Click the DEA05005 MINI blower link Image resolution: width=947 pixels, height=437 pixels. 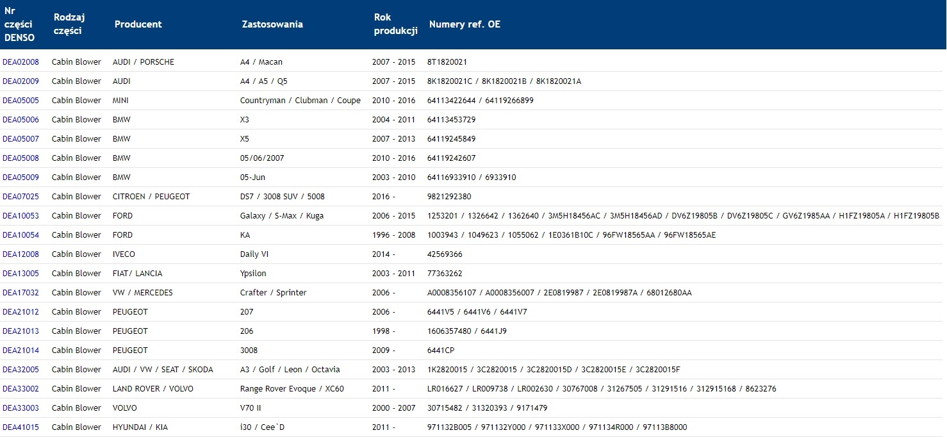pyautogui.click(x=21, y=101)
